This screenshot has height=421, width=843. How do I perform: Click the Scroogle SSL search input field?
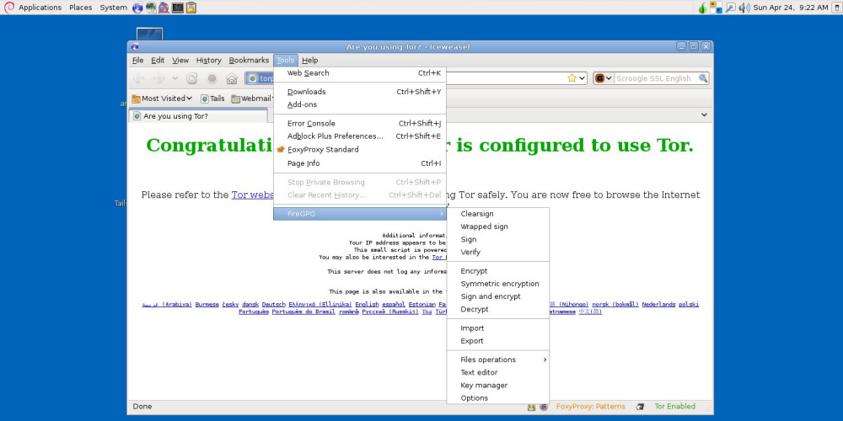(x=653, y=78)
